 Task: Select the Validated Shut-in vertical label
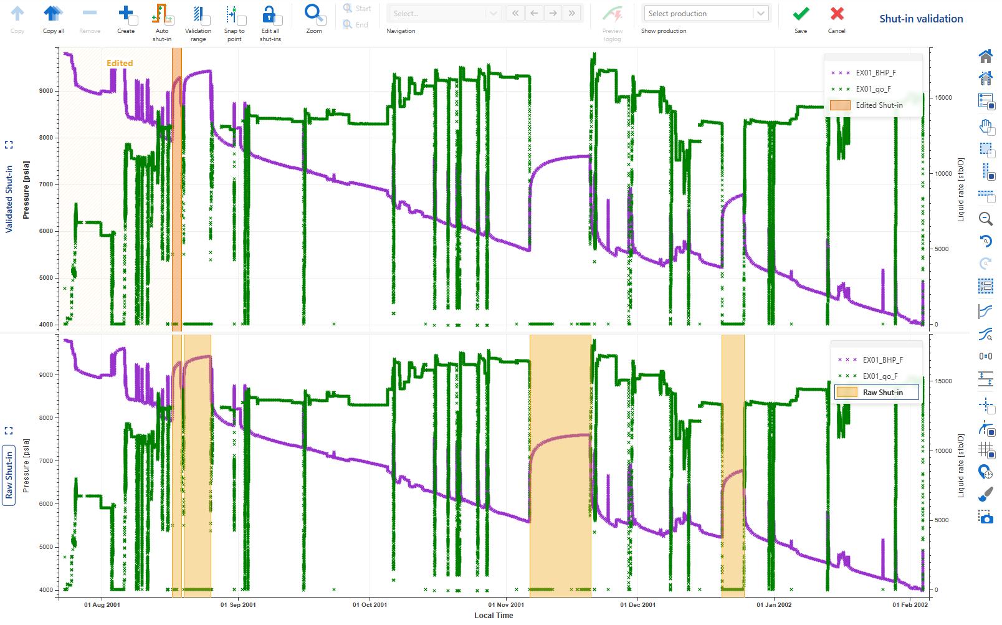[x=9, y=199]
